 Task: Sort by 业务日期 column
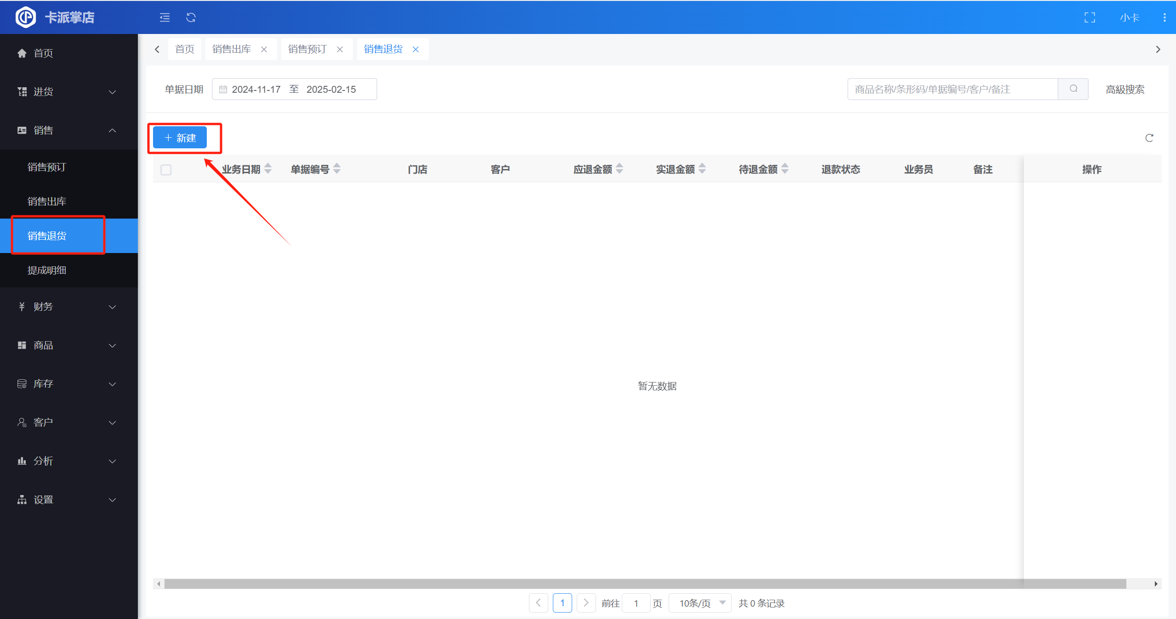click(x=268, y=169)
